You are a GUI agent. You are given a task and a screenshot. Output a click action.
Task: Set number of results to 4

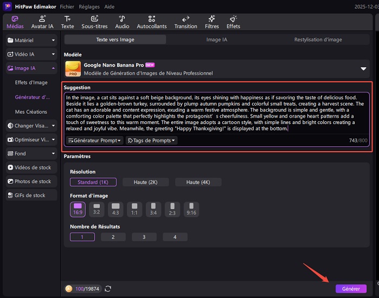click(175, 237)
